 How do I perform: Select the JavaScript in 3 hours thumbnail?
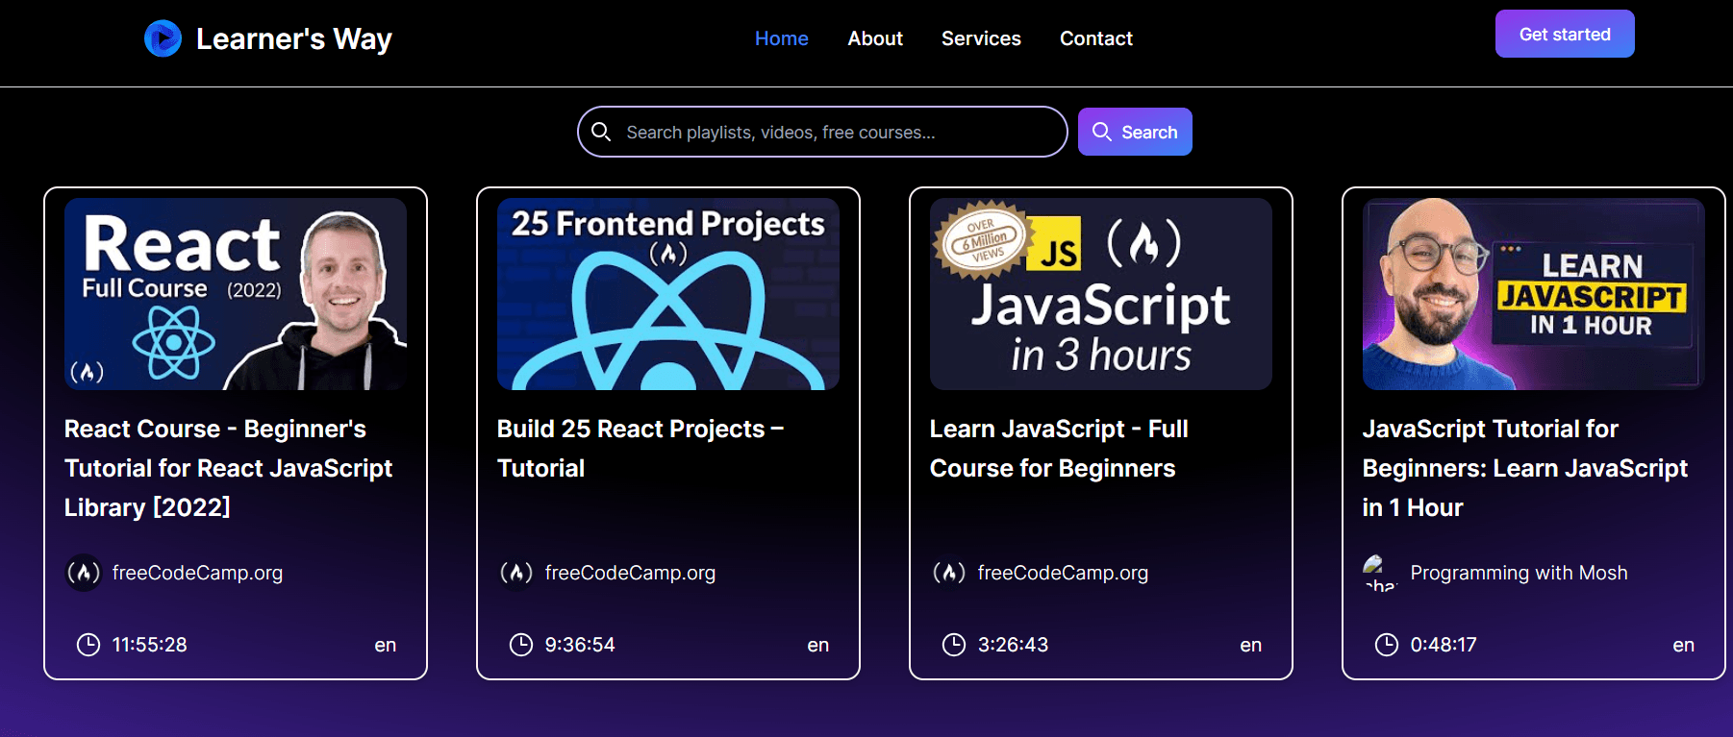pyautogui.click(x=1101, y=294)
